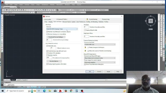Open the Demand load Xrefs dropdown
The image size is (166, 93).
coord(100,44)
